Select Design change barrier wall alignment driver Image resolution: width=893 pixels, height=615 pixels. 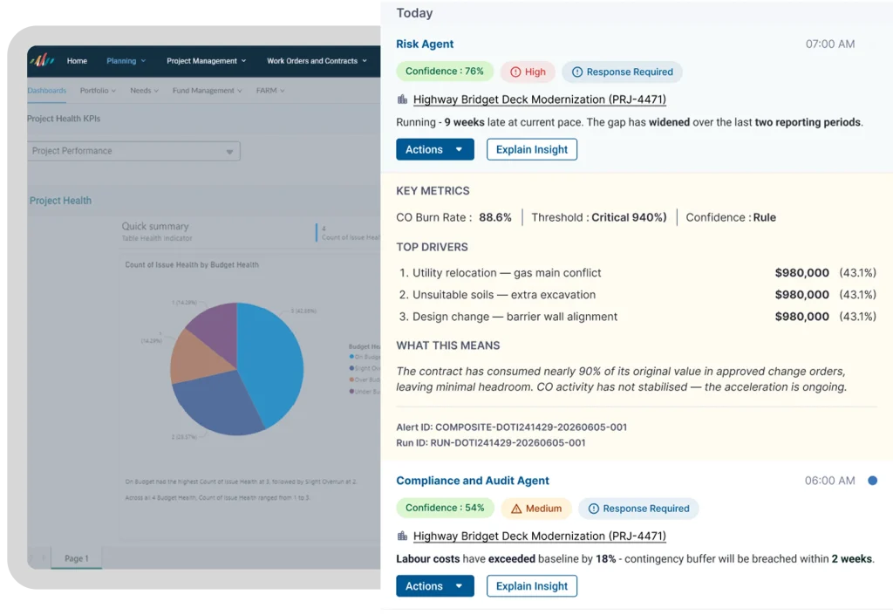(x=637, y=317)
